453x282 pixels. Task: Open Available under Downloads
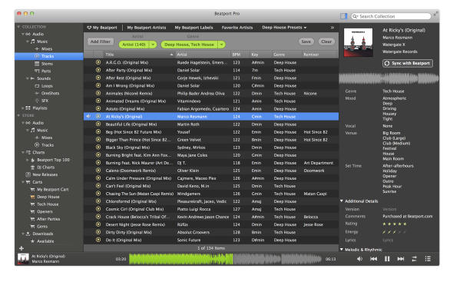[45, 241]
